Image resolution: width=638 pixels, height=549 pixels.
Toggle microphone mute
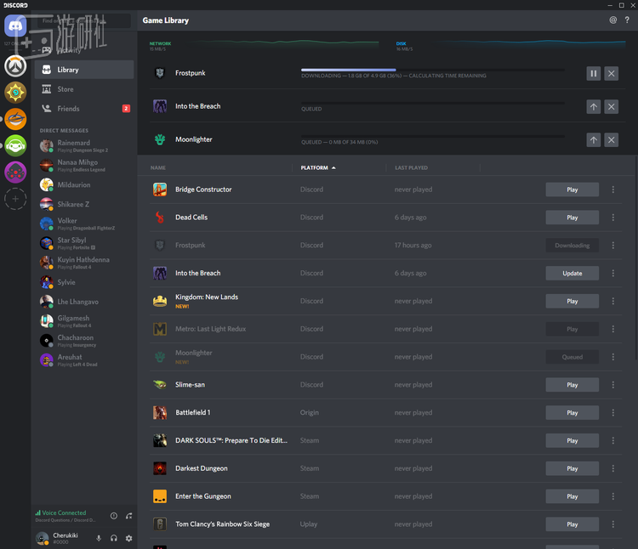(x=99, y=538)
